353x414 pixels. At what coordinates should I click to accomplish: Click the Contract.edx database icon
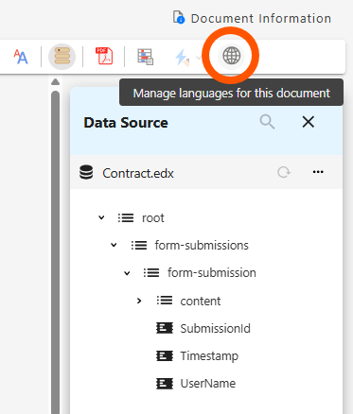[86, 172]
